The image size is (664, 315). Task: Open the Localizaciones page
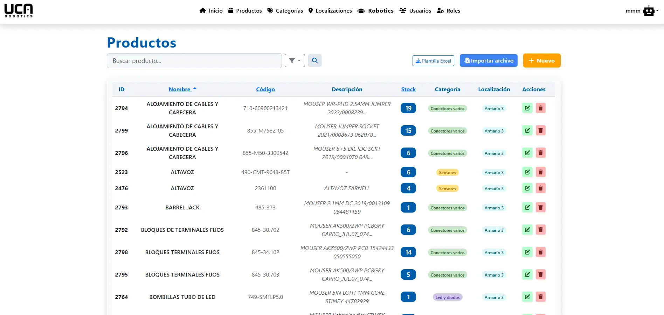(x=330, y=11)
